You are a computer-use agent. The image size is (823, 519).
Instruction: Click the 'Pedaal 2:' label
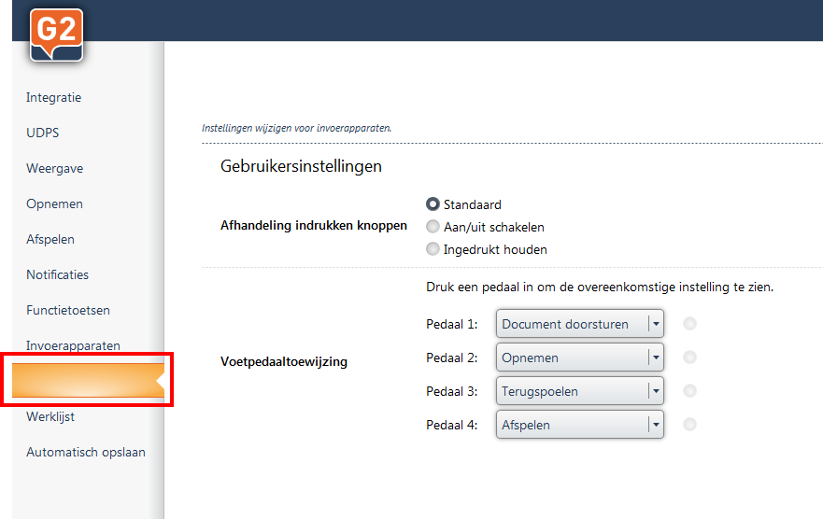pyautogui.click(x=452, y=358)
